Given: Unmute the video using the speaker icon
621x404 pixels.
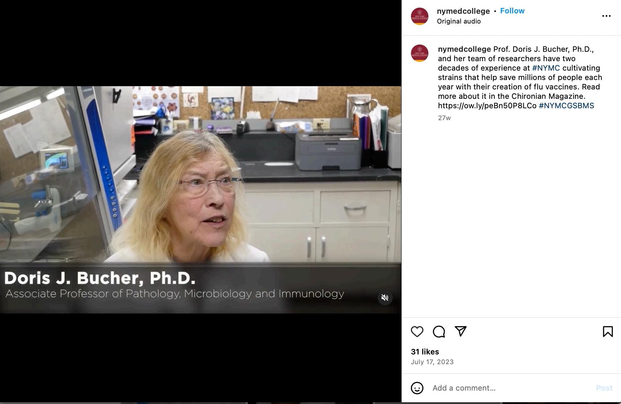Looking at the screenshot, I should coord(385,298).
